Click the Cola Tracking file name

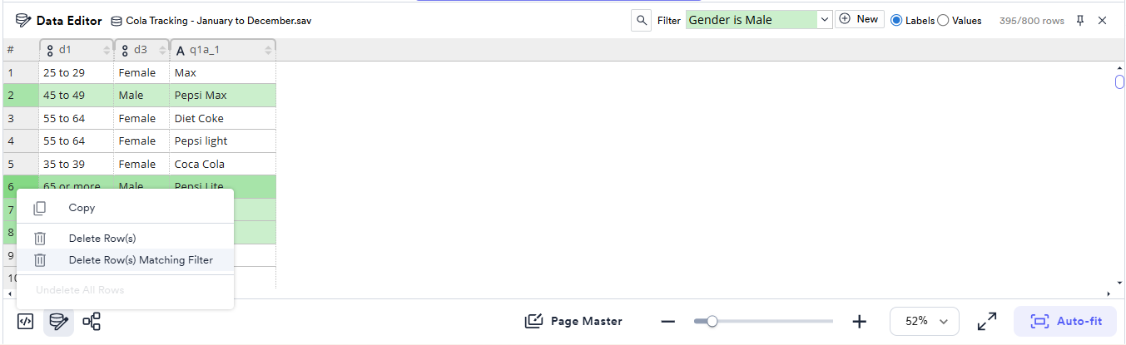[x=221, y=21]
